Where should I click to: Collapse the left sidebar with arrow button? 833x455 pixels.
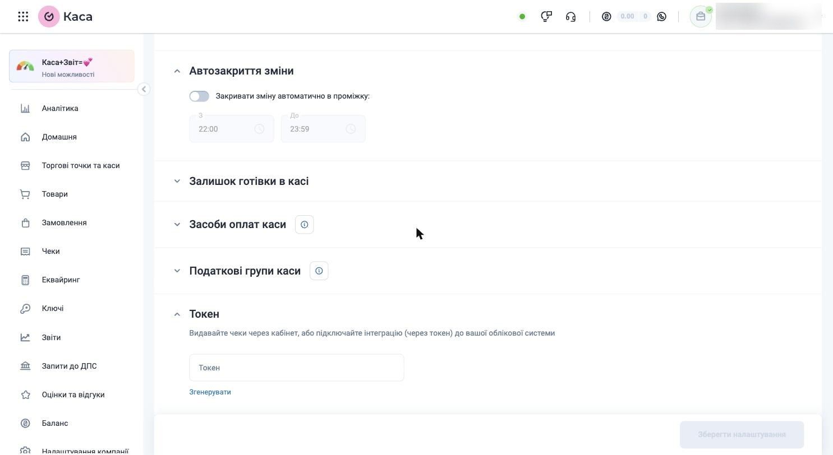[x=144, y=89]
